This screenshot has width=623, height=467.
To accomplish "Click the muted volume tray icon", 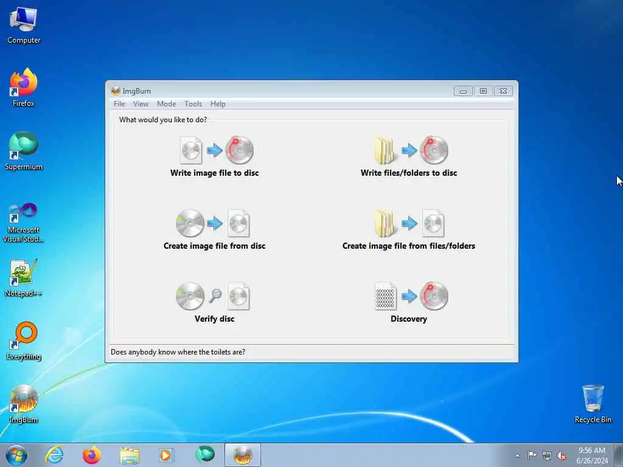I will pyautogui.click(x=562, y=455).
